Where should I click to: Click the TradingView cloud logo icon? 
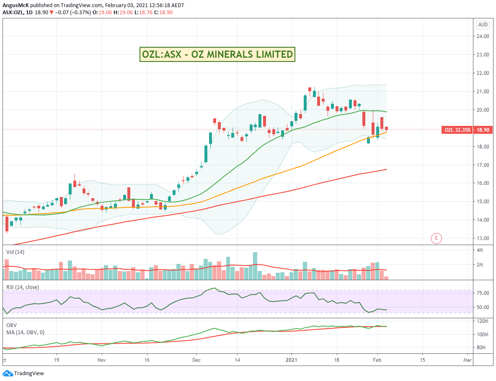point(8,373)
